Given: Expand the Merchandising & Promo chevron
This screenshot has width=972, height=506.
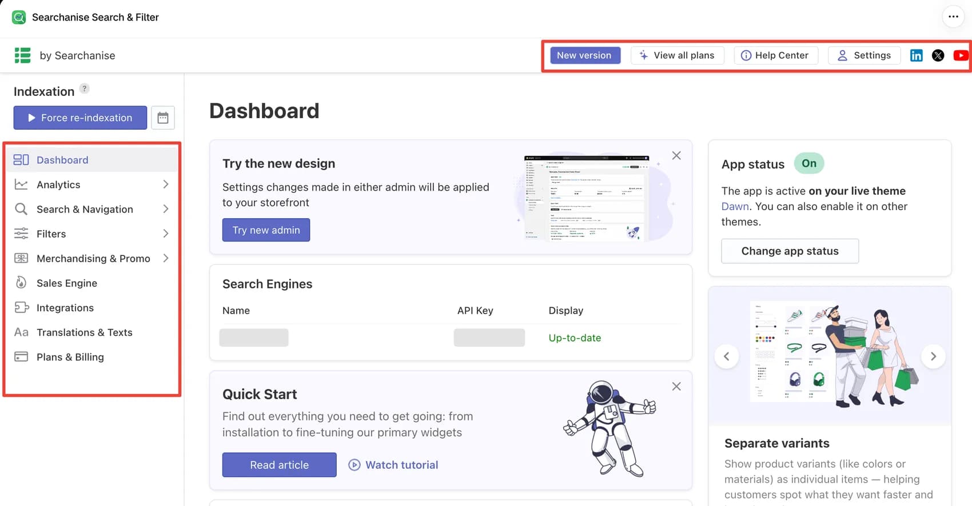Looking at the screenshot, I should 165,258.
